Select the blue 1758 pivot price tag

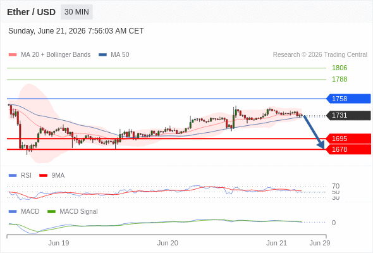(x=348, y=99)
